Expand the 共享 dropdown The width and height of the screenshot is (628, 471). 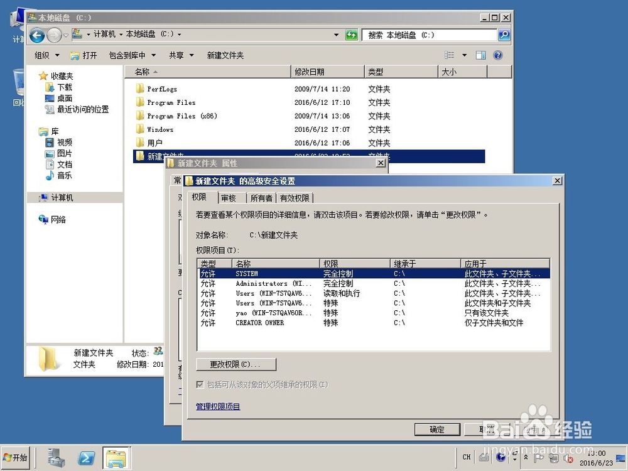(x=181, y=55)
